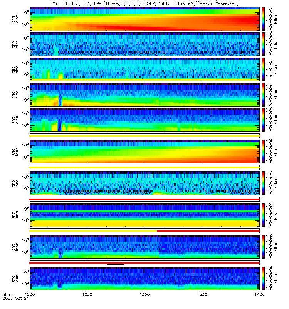
Task: Click the blue dropout notch in thd elec spectrogram
Action: 60,101
